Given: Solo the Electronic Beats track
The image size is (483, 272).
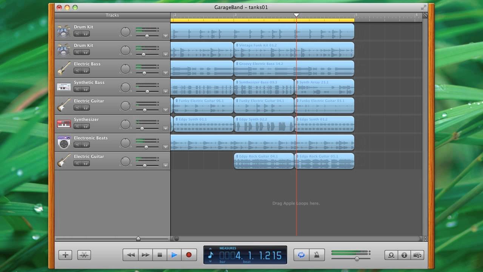Looking at the screenshot, I should coord(86,145).
